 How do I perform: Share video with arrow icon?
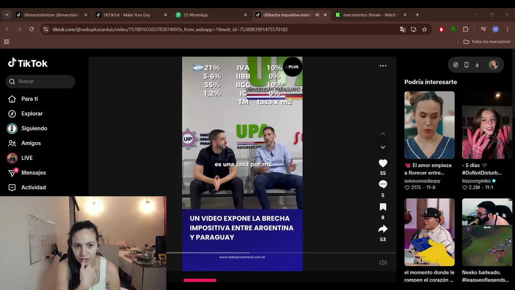(383, 229)
